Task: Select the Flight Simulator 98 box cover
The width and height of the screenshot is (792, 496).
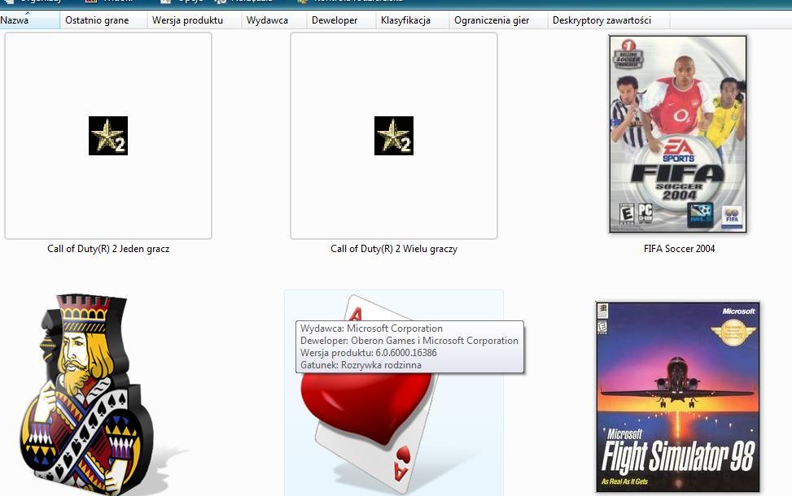Action: click(x=678, y=397)
